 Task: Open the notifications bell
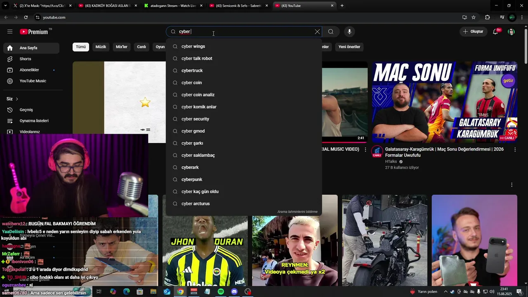pos(495,32)
